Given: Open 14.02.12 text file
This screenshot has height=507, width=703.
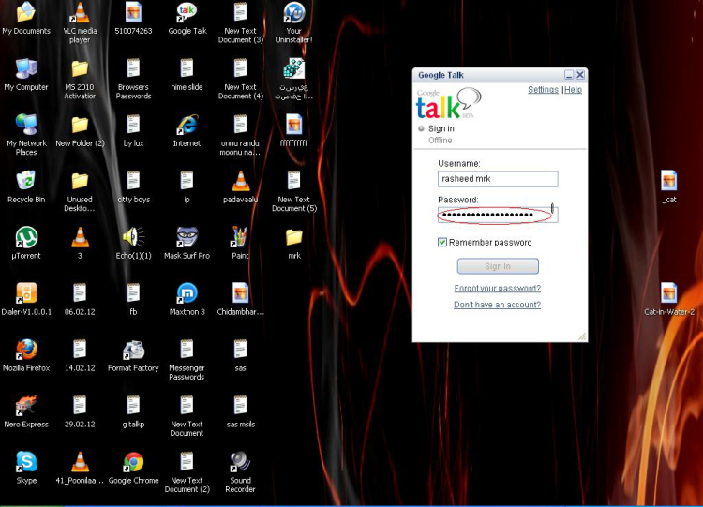Looking at the screenshot, I should (80, 350).
